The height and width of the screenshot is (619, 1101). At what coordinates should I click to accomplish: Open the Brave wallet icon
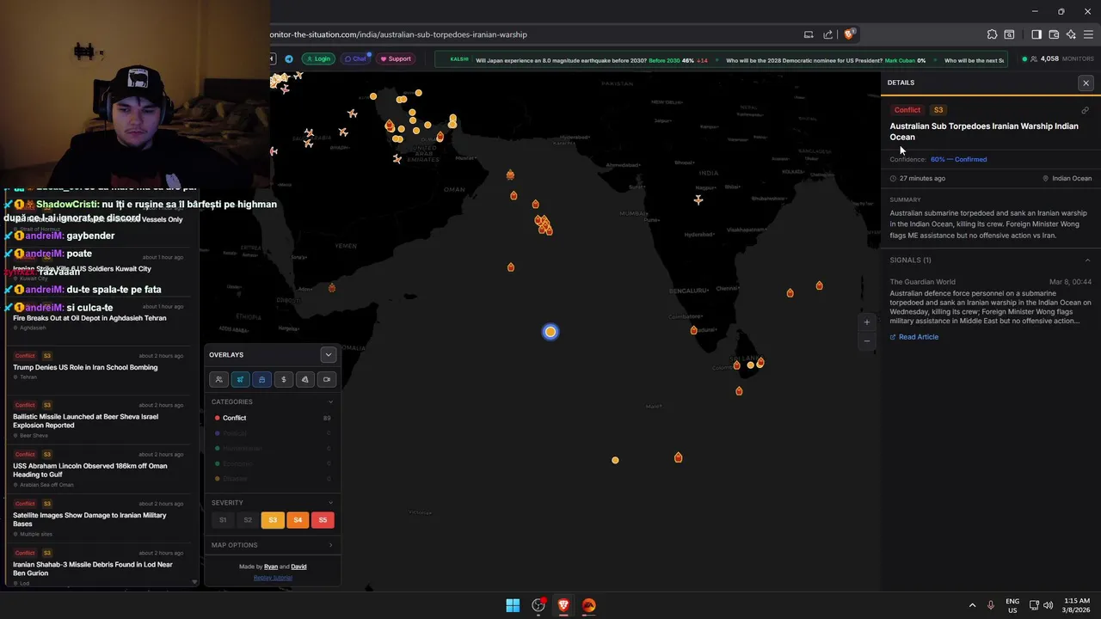click(x=1054, y=34)
